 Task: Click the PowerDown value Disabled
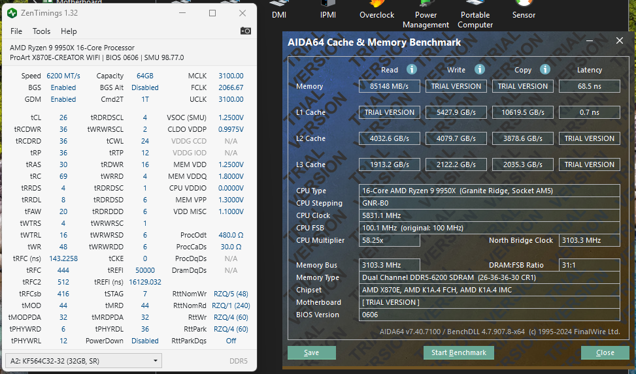pos(145,341)
